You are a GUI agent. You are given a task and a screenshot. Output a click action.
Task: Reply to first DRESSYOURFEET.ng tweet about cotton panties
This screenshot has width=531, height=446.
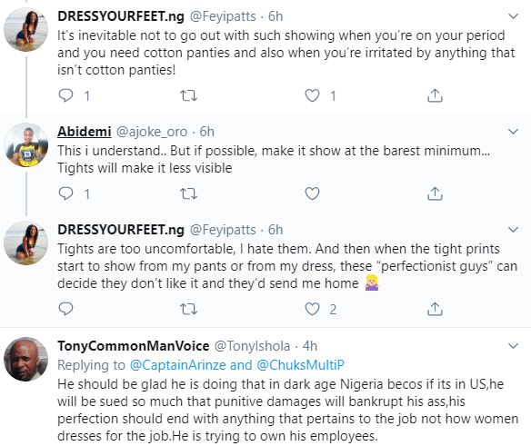point(65,95)
